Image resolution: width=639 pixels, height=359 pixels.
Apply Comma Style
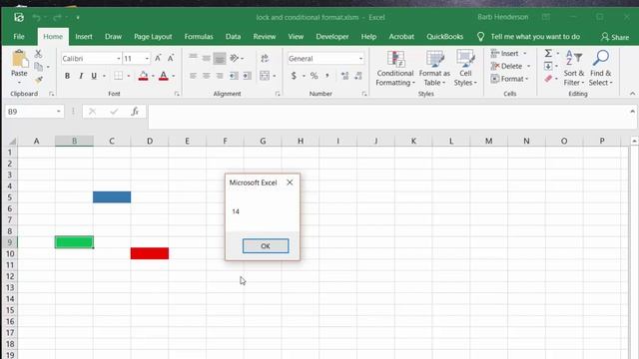(327, 76)
